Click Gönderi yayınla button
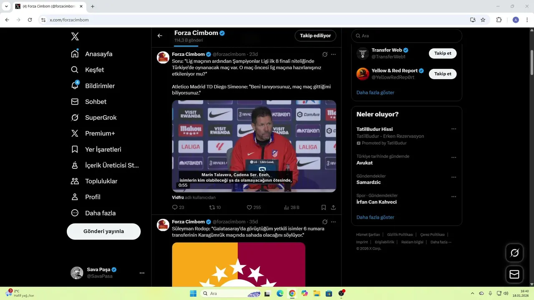Image resolution: width=534 pixels, height=300 pixels. pos(103,231)
